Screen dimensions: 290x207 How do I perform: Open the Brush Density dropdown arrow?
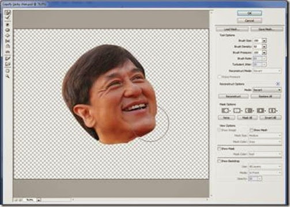point(264,47)
